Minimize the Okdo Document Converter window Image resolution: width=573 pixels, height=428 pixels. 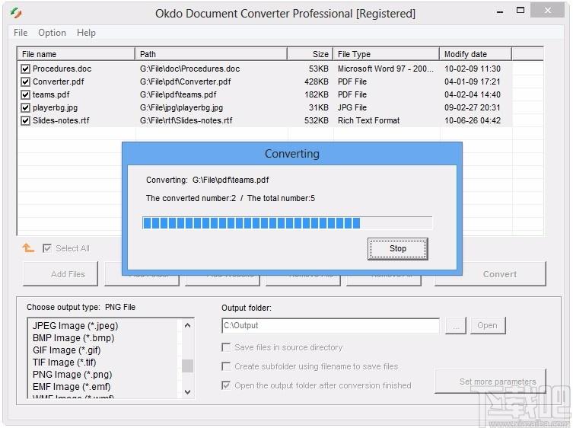500,11
